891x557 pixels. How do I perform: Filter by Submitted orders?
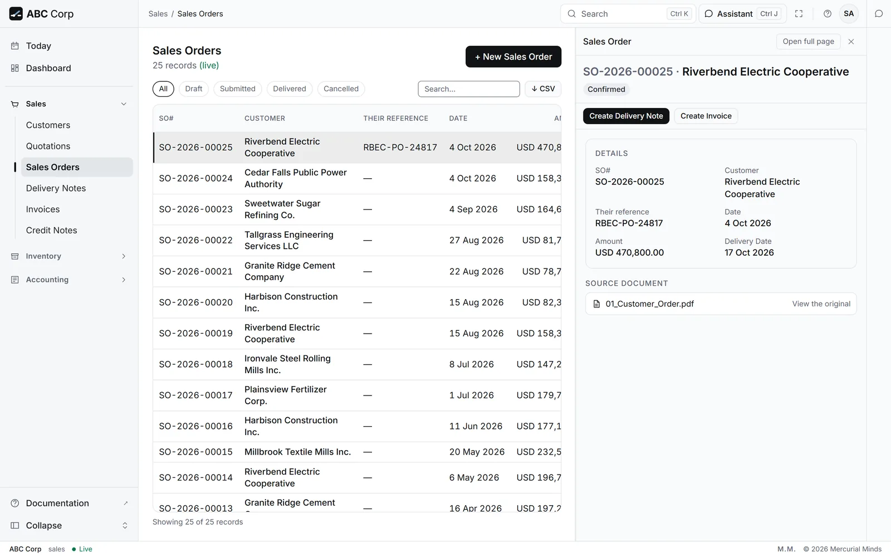pos(238,89)
